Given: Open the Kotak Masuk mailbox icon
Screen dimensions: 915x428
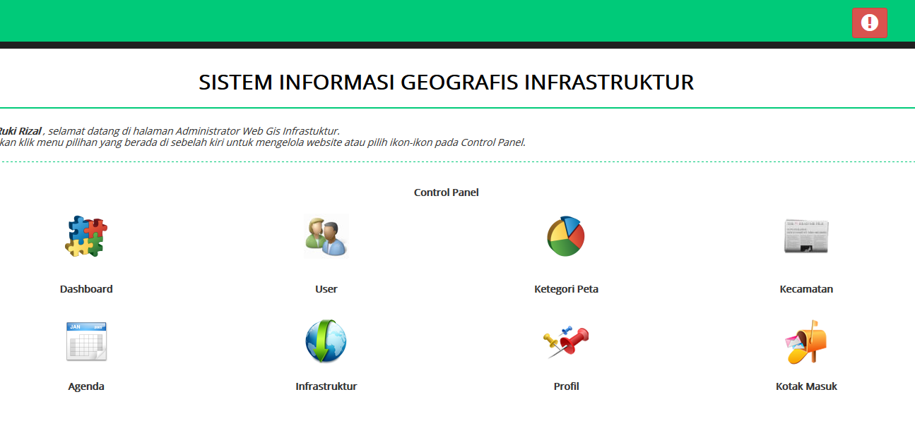Looking at the screenshot, I should coord(806,341).
